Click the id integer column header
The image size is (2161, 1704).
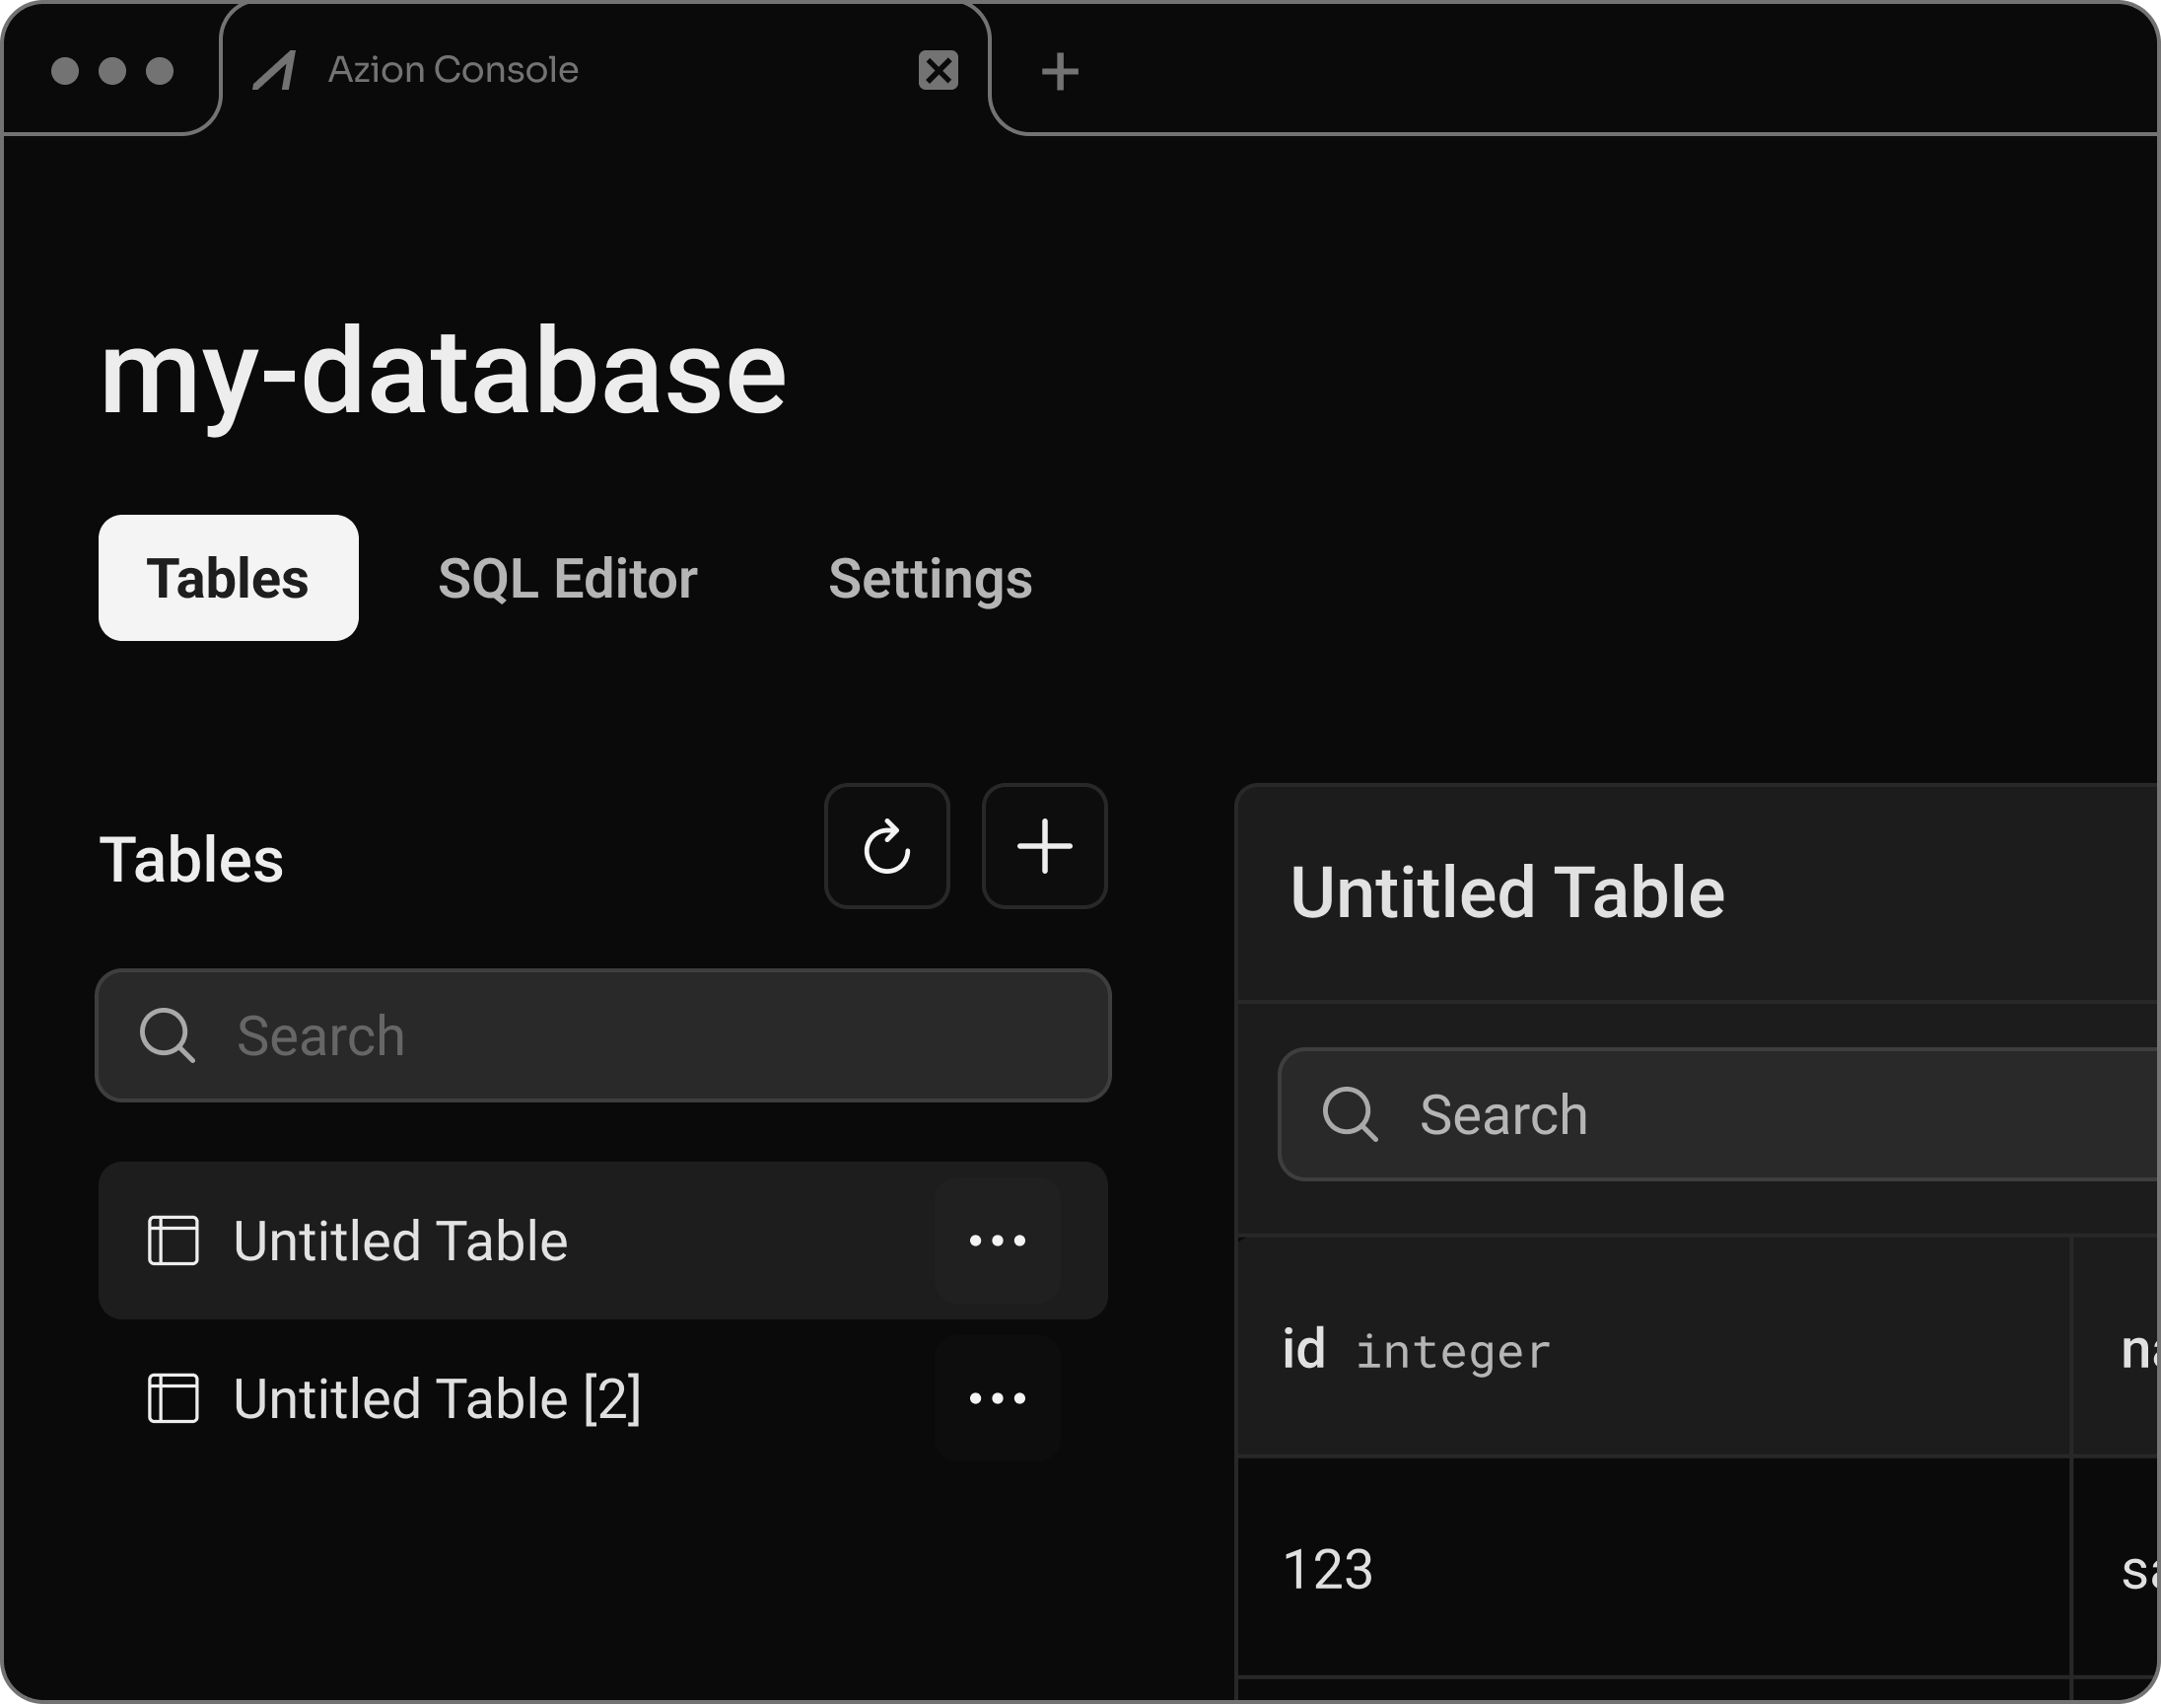coord(1416,1351)
